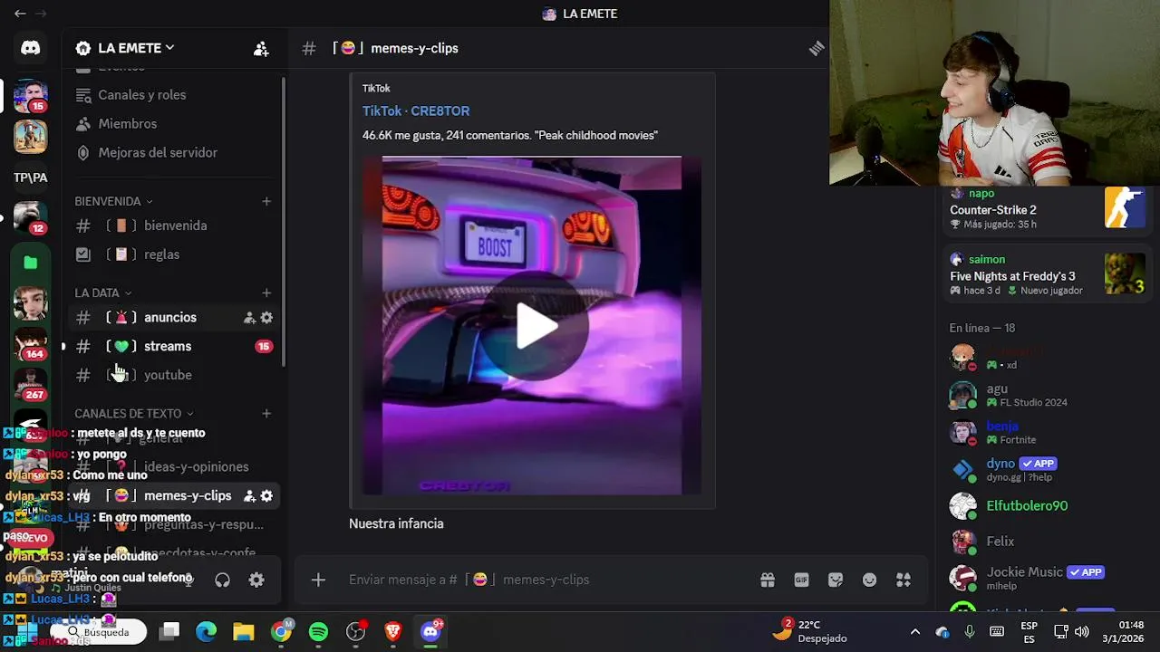Screen dimensions: 1160x652
Task: Click the Discord icon in the taskbar
Action: pyautogui.click(x=430, y=631)
